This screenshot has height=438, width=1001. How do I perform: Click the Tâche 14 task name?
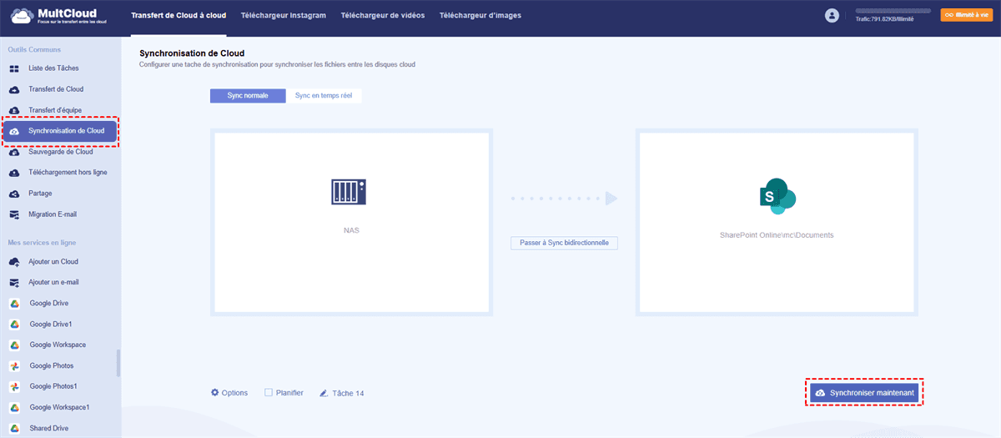348,393
